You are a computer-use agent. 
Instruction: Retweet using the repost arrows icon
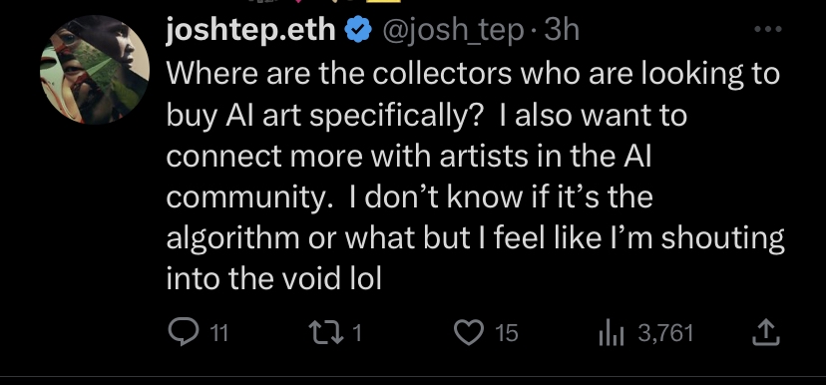tap(327, 333)
